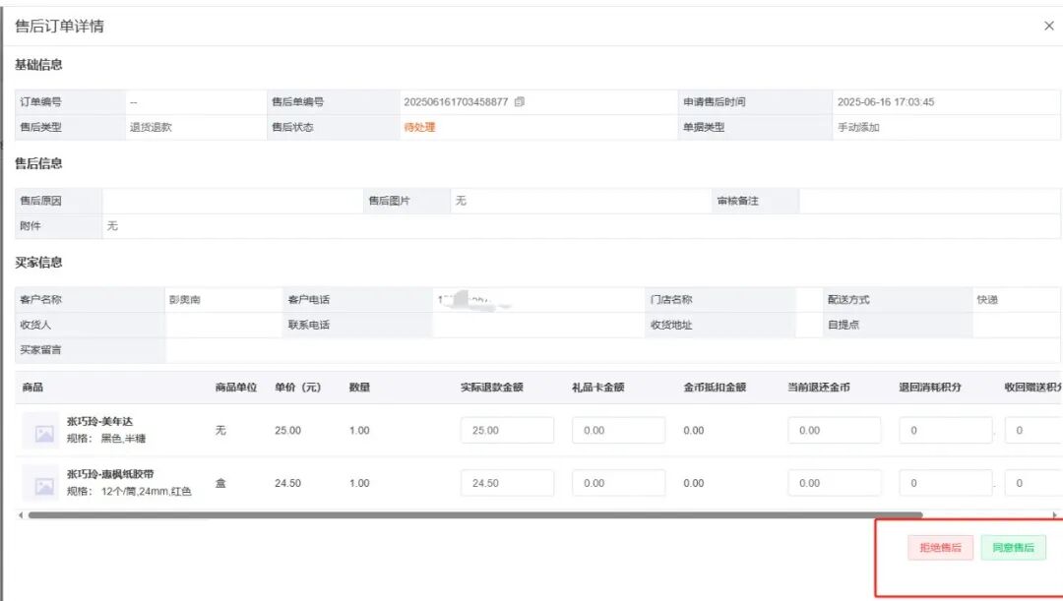Click the 金币抵扣金额 column header
The height and width of the screenshot is (601, 1063).
tap(715, 388)
